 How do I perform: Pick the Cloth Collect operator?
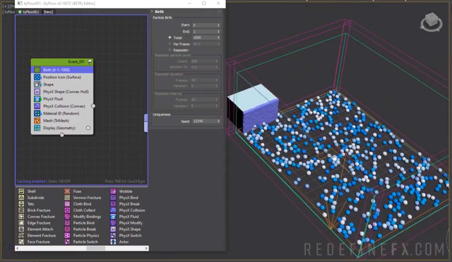[x=80, y=210]
